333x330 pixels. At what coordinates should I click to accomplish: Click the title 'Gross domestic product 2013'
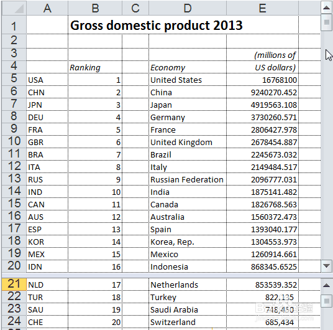(x=157, y=25)
